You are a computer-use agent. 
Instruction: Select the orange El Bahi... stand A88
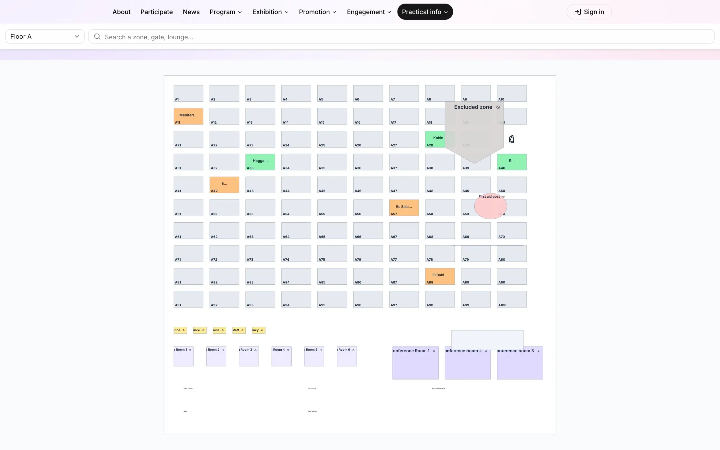440,276
